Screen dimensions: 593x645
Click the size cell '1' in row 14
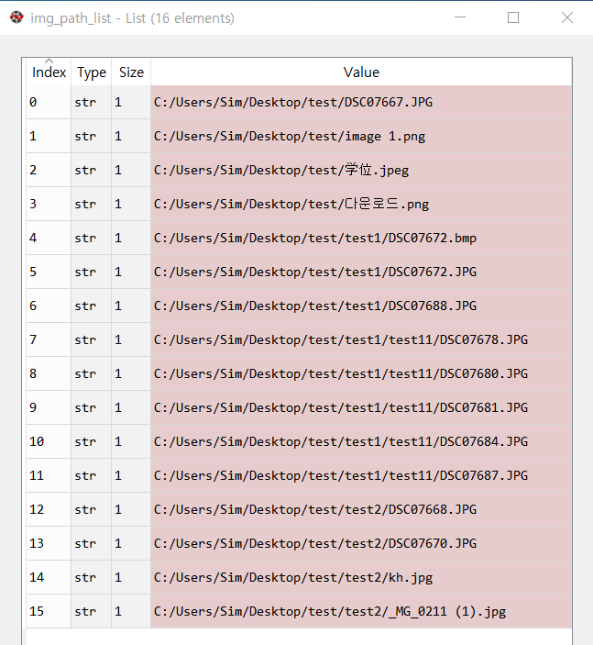point(131,577)
